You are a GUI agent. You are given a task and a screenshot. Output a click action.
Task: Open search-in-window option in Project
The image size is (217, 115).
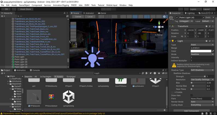click(143, 73)
